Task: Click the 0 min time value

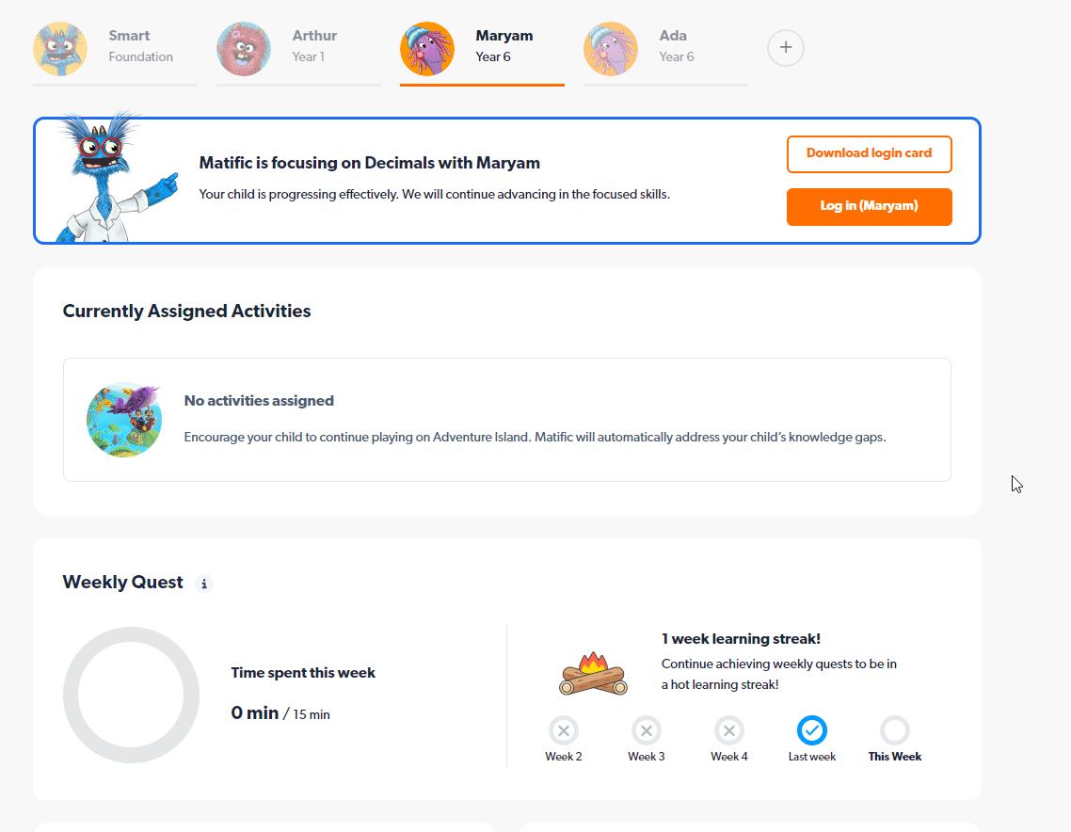Action: click(x=255, y=713)
